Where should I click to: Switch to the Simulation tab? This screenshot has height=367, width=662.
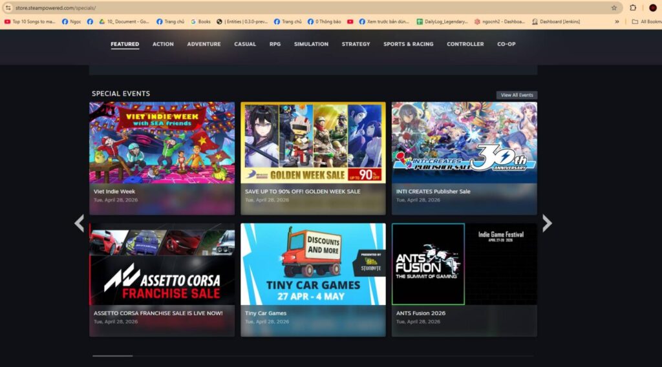(311, 44)
